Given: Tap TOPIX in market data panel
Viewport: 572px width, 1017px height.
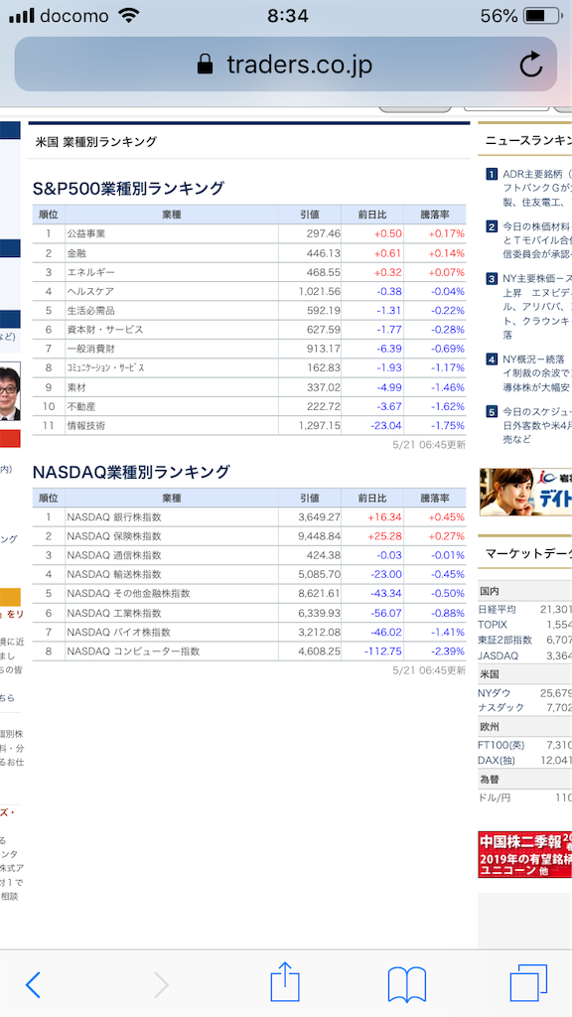Looking at the screenshot, I should pos(492,624).
